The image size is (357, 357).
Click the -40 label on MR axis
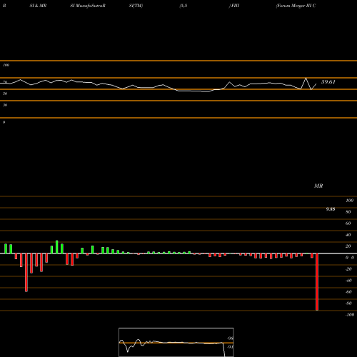(348, 281)
